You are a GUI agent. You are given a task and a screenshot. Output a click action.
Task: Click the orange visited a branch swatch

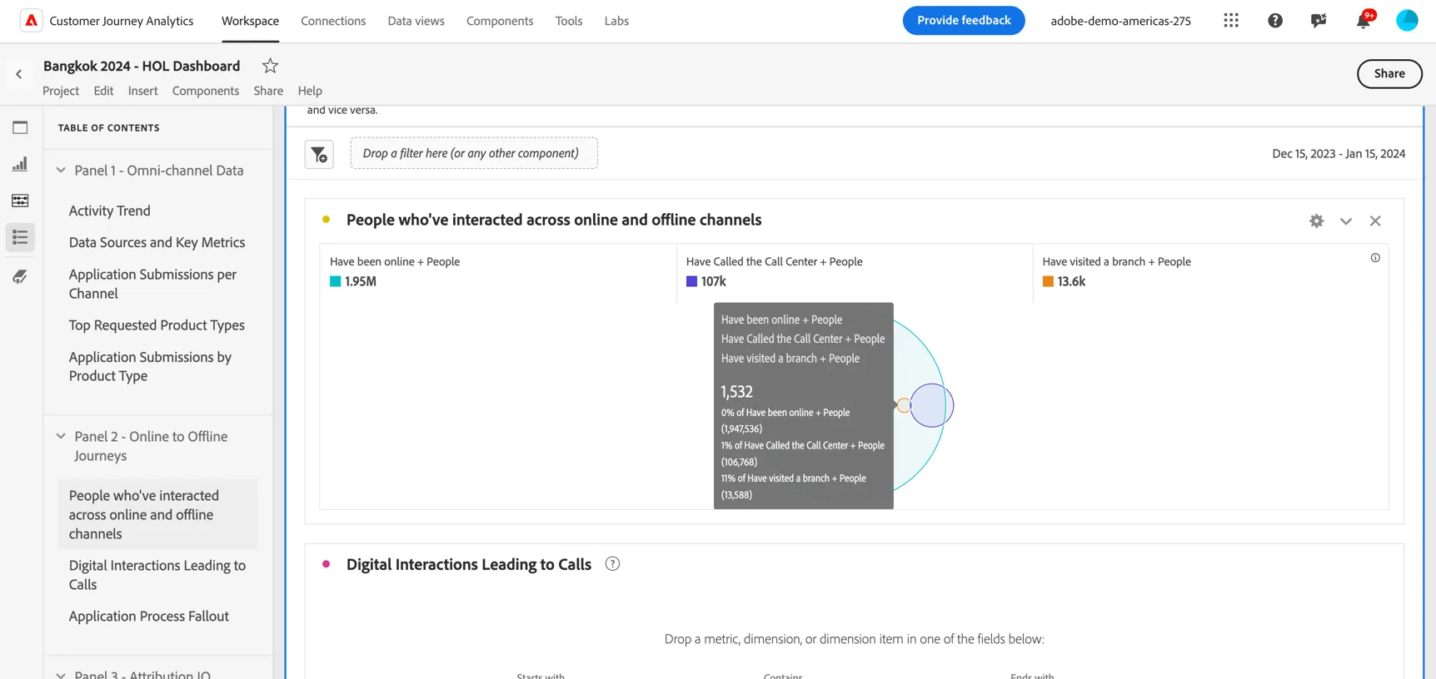pos(1048,281)
